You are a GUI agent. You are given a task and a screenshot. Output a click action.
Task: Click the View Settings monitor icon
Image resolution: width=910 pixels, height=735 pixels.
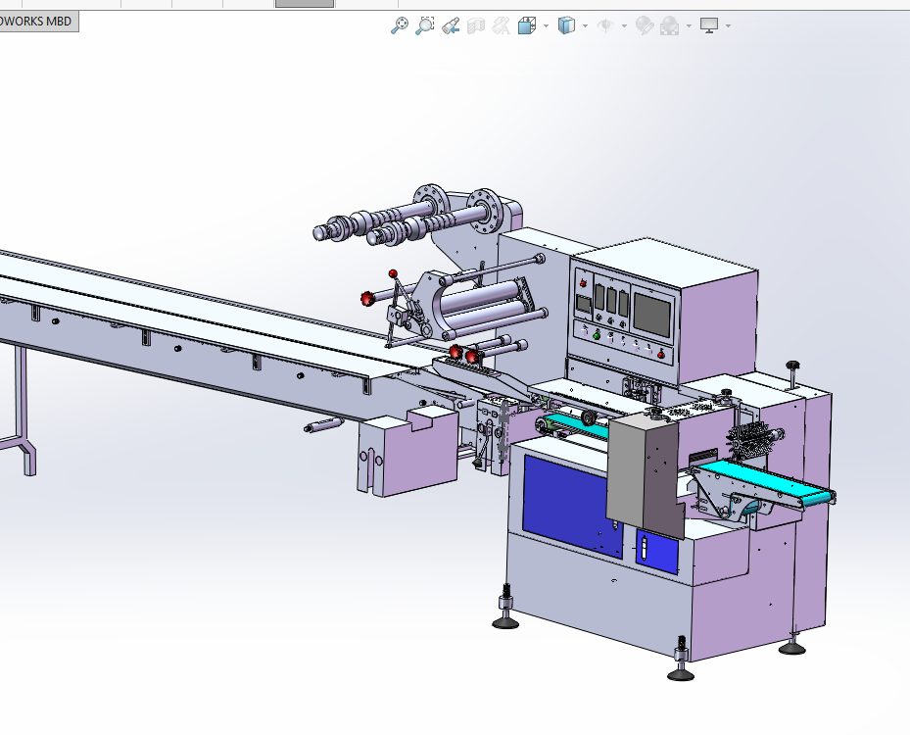coord(709,25)
